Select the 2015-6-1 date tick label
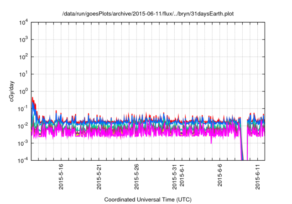 pyautogui.click(x=182, y=176)
